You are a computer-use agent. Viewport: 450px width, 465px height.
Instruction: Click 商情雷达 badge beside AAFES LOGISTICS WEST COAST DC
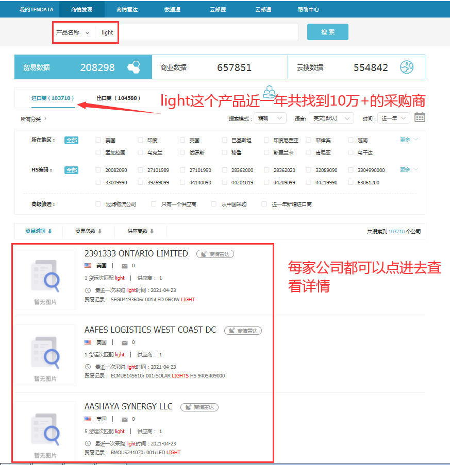click(243, 331)
